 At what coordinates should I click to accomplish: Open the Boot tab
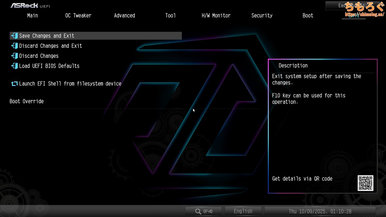[308, 16]
